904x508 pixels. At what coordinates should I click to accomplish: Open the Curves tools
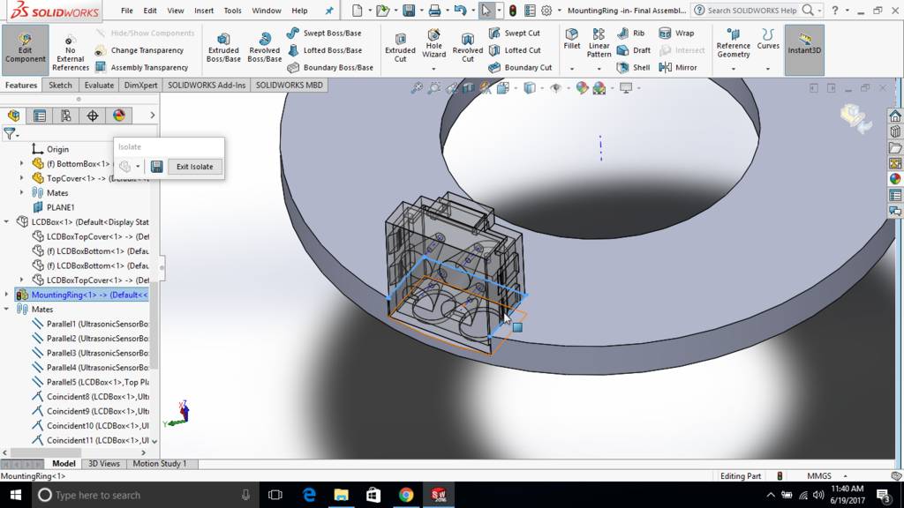pos(768,39)
